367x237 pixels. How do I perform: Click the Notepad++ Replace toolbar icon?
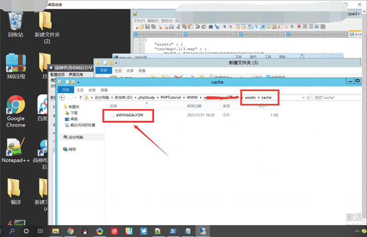click(x=217, y=27)
